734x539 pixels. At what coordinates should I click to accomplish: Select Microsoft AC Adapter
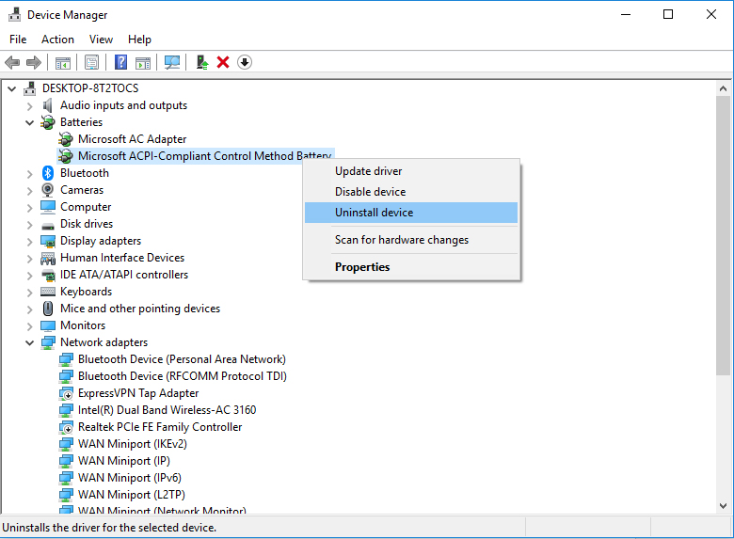(132, 139)
